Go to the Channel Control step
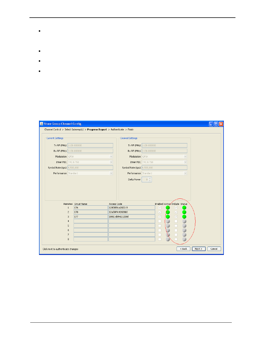This screenshot has width=262, height=340. (53, 130)
